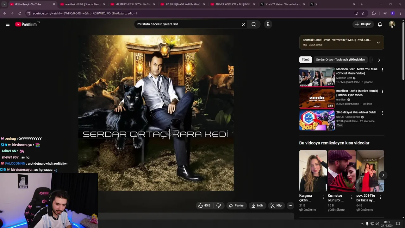This screenshot has height=228, width=405.
Task: Click the Oluştur create button
Action: click(x=363, y=24)
